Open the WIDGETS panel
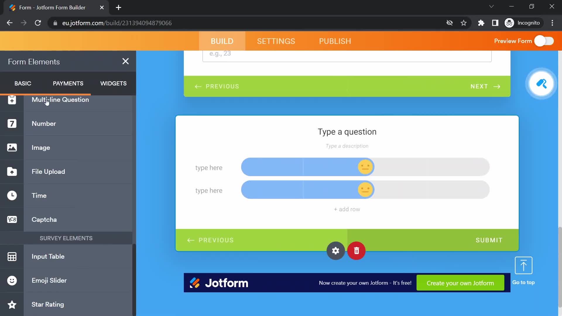 click(114, 83)
